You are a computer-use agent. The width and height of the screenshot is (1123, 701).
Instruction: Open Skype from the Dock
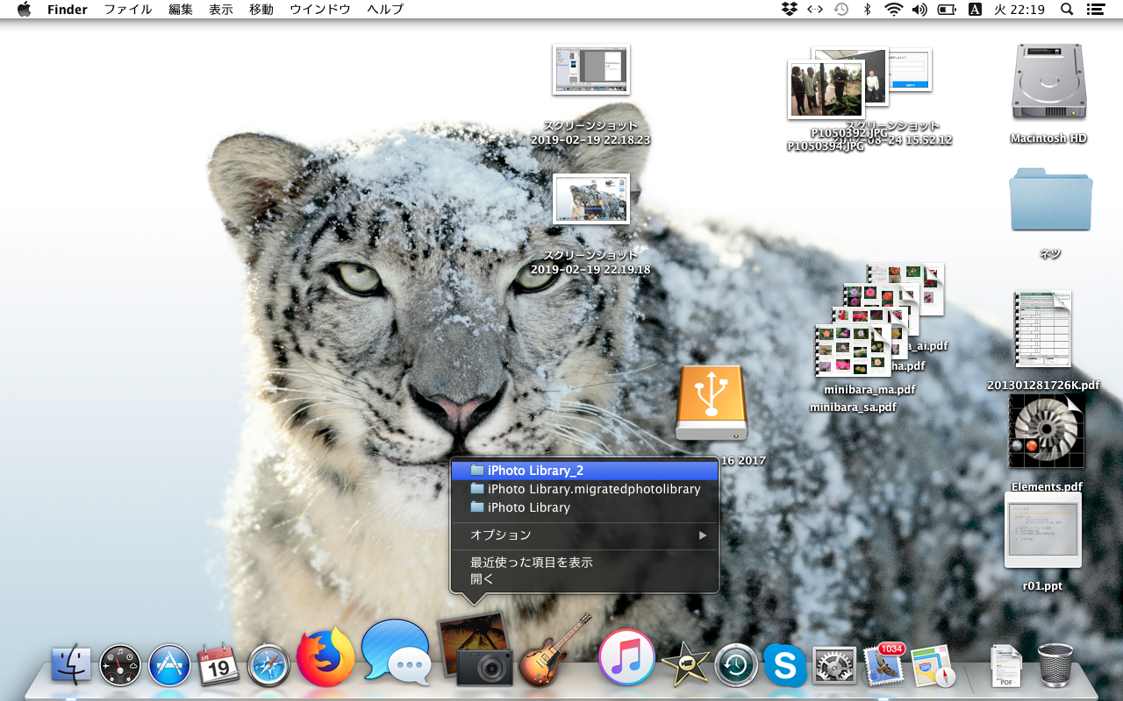point(784,666)
